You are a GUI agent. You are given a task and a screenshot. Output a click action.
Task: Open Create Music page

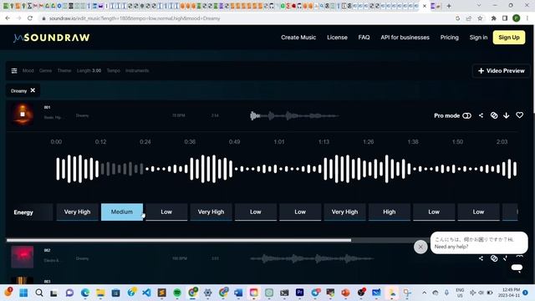point(298,38)
